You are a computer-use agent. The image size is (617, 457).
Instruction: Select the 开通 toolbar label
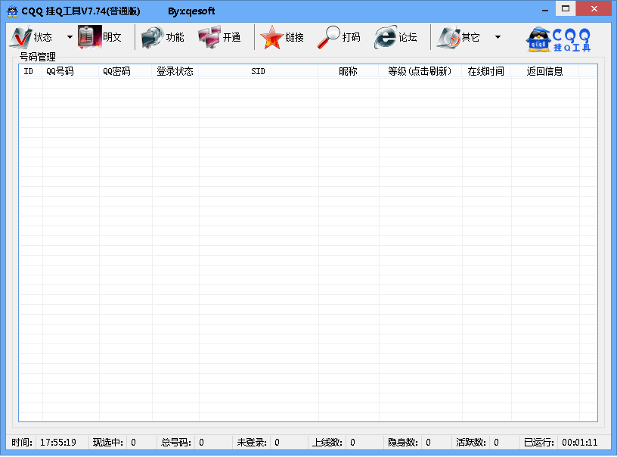click(x=232, y=37)
